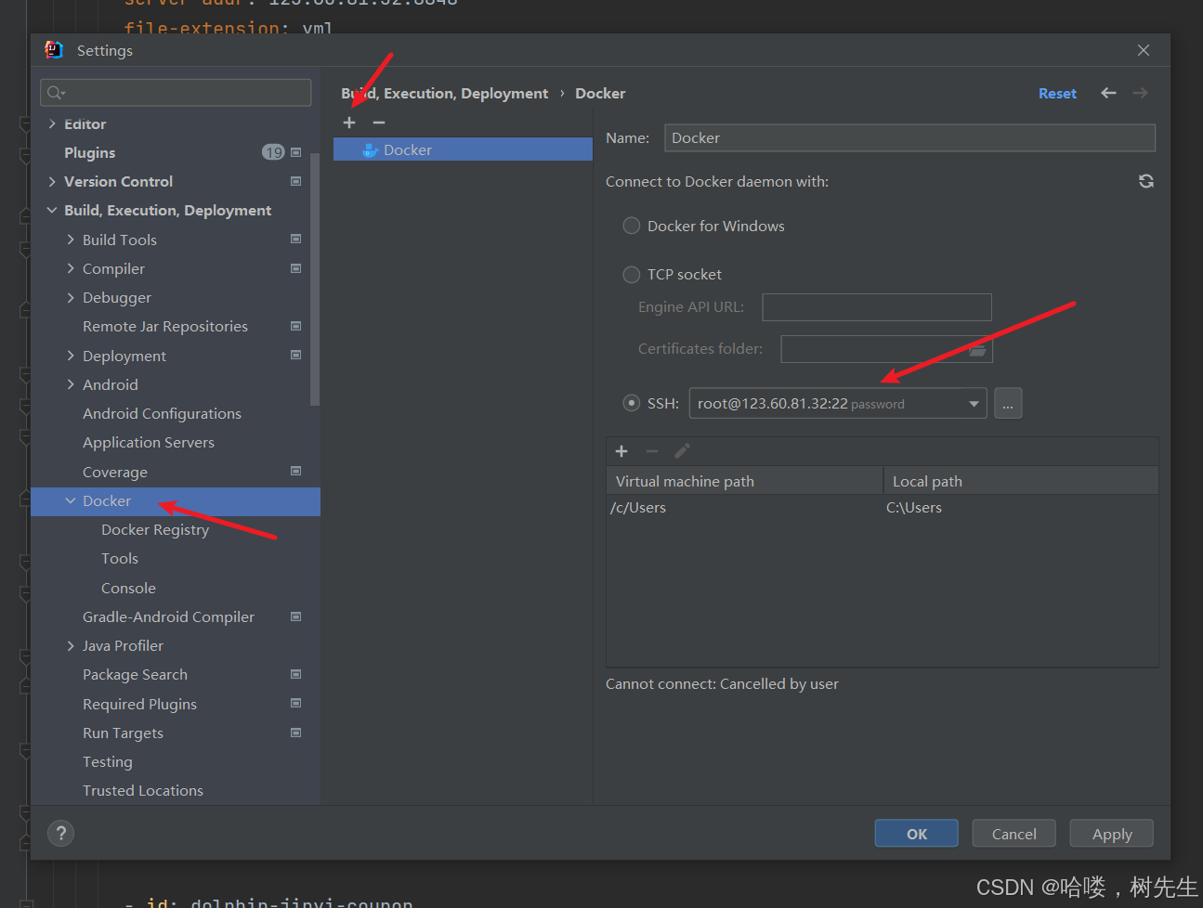Open the SSH configuration dropdown
The width and height of the screenshot is (1203, 908).
[974, 404]
